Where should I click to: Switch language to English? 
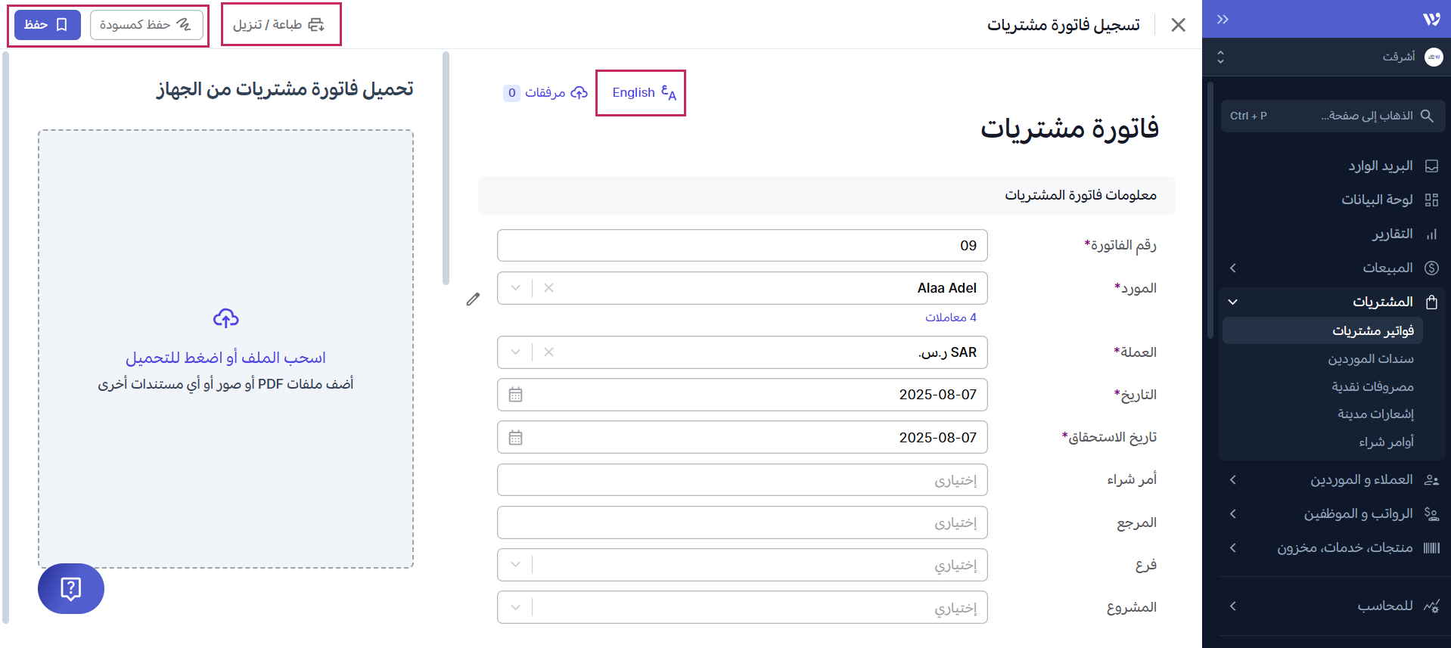coord(643,92)
